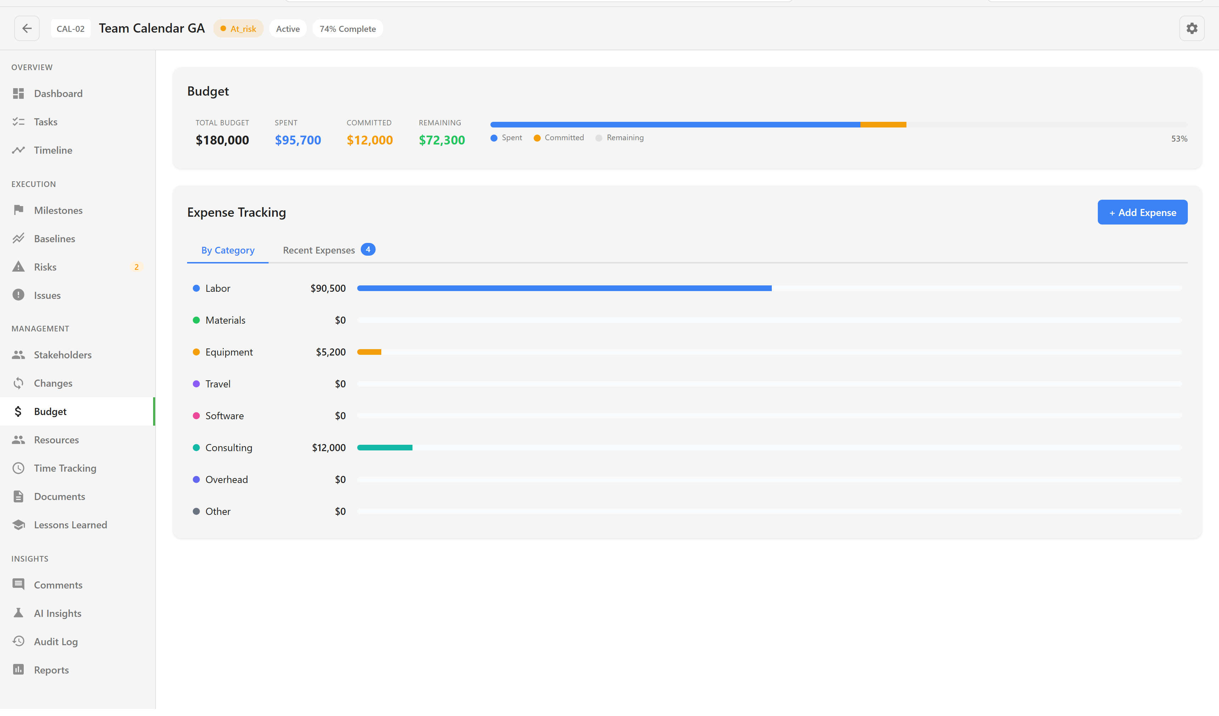Viewport: 1219px width, 716px height.
Task: Click the Tasks checklist icon
Action: (x=18, y=122)
